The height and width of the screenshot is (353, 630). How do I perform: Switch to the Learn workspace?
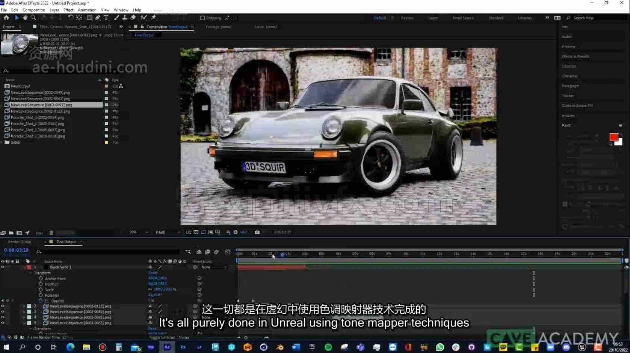click(x=433, y=18)
